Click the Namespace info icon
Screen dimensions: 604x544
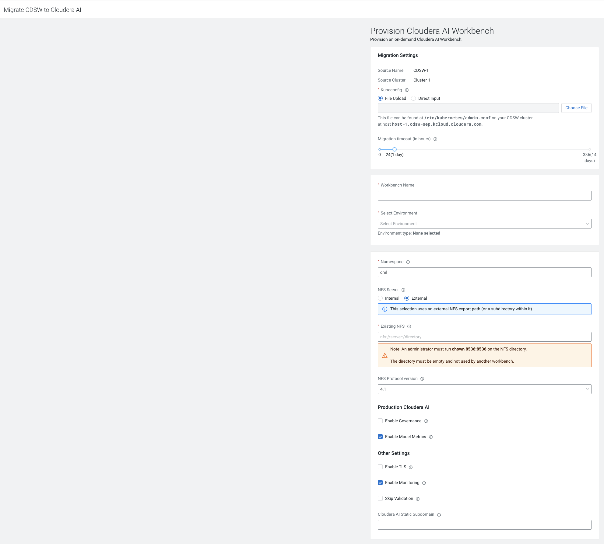click(408, 262)
